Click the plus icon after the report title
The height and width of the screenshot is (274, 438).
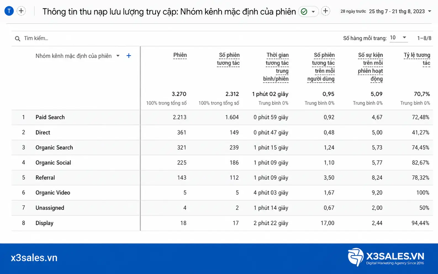[x=326, y=11]
